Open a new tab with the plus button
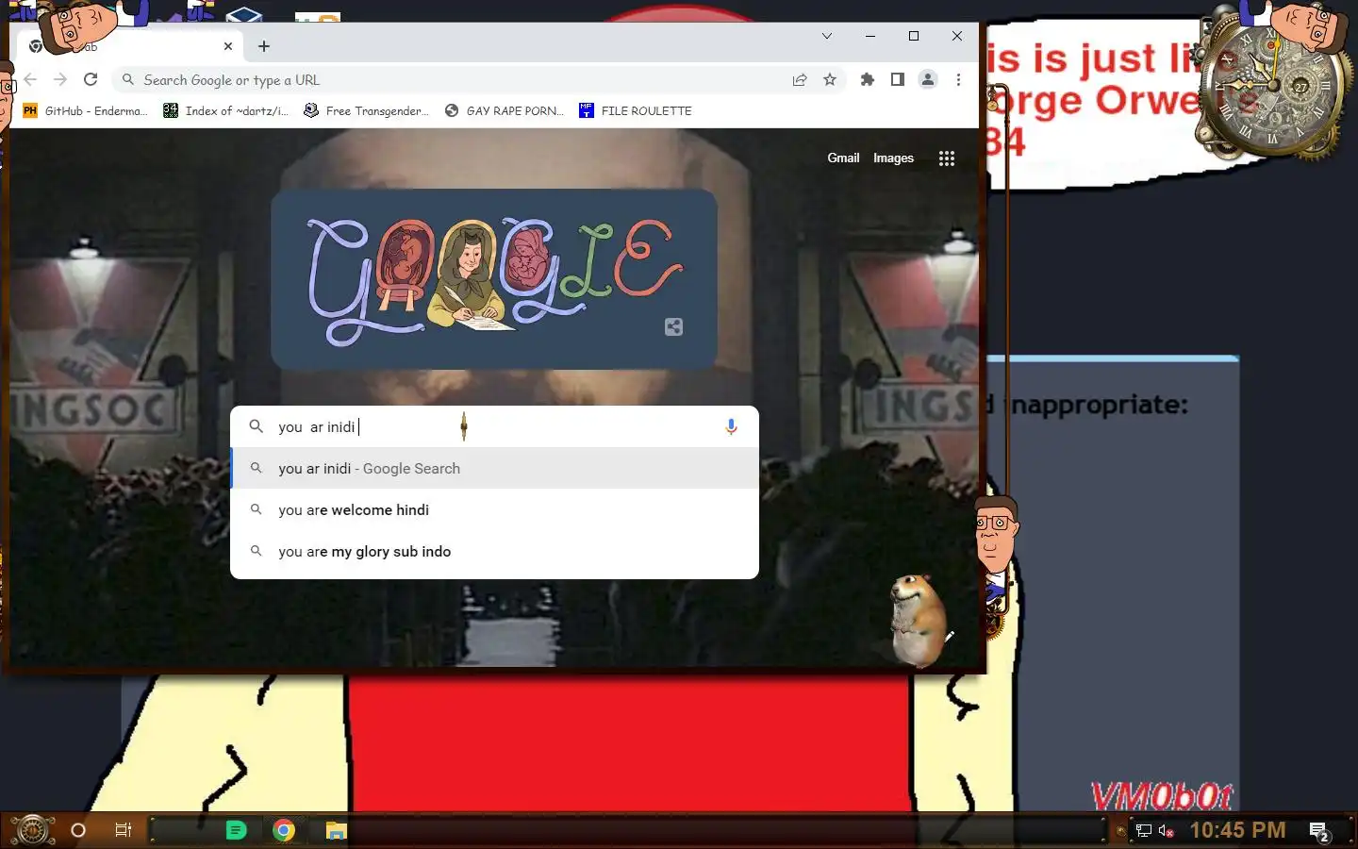The image size is (1358, 849). [x=264, y=45]
